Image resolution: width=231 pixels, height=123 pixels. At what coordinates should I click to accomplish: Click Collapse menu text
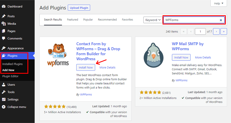[x=17, y=107]
